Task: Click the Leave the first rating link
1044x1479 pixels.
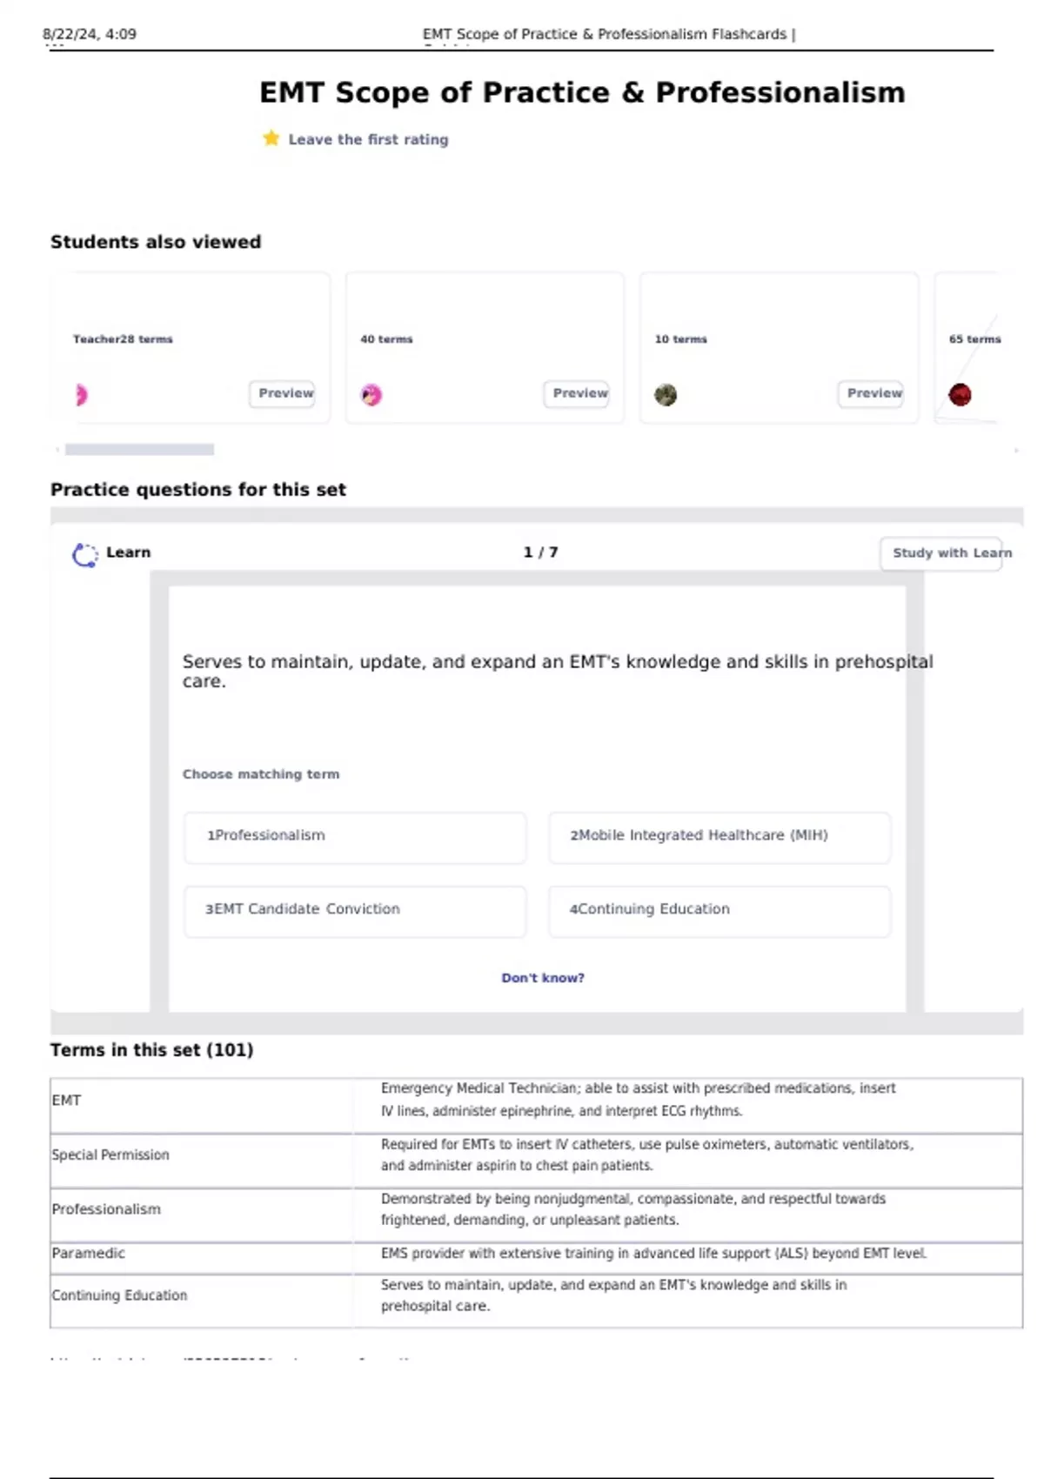Action: (368, 139)
